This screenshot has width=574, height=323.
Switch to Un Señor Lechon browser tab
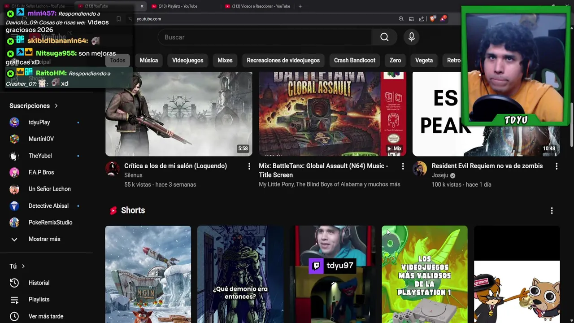pos(37,6)
